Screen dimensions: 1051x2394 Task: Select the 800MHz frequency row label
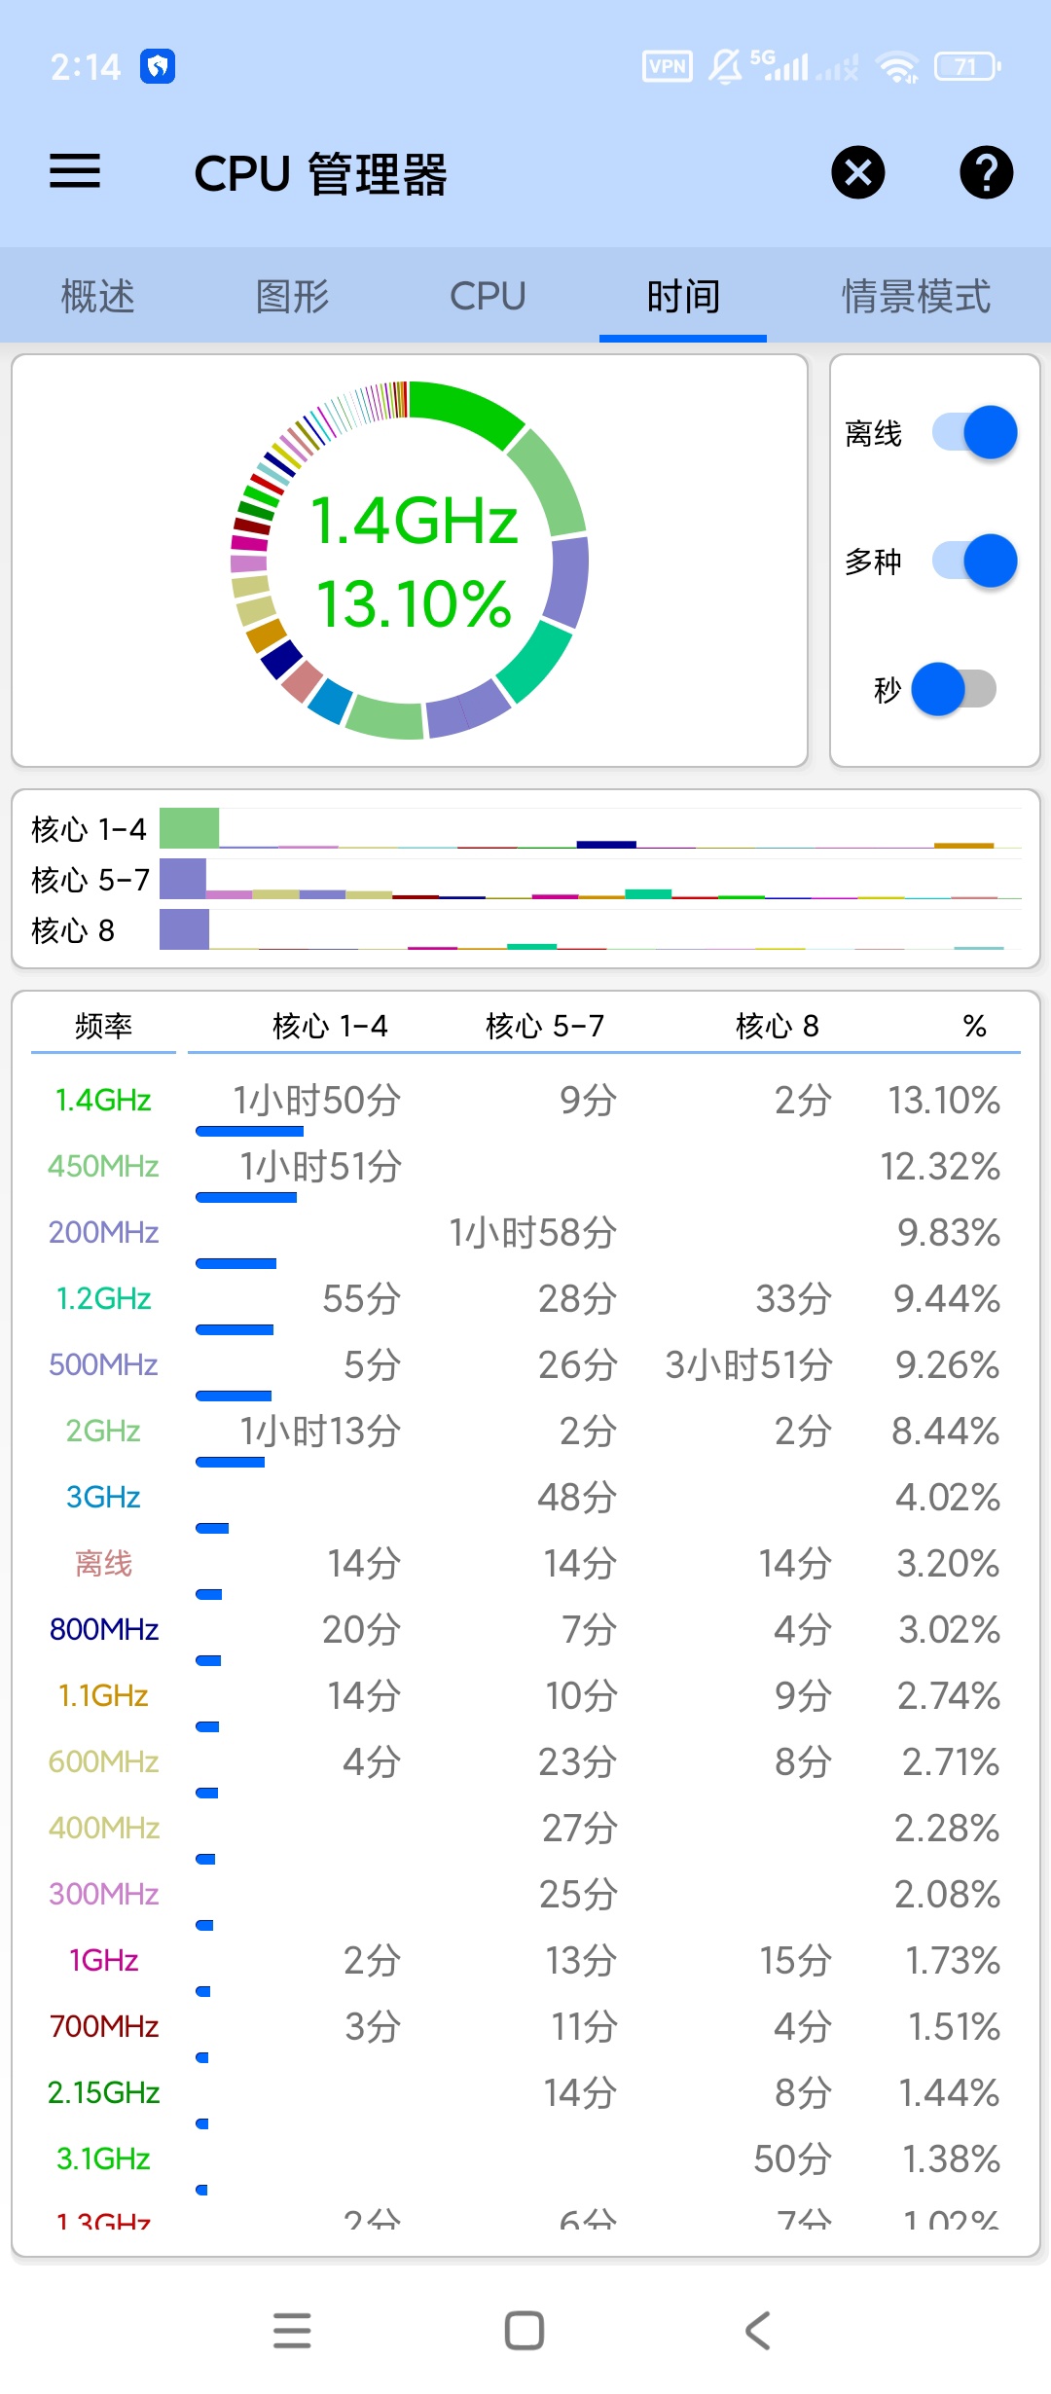tap(103, 1629)
